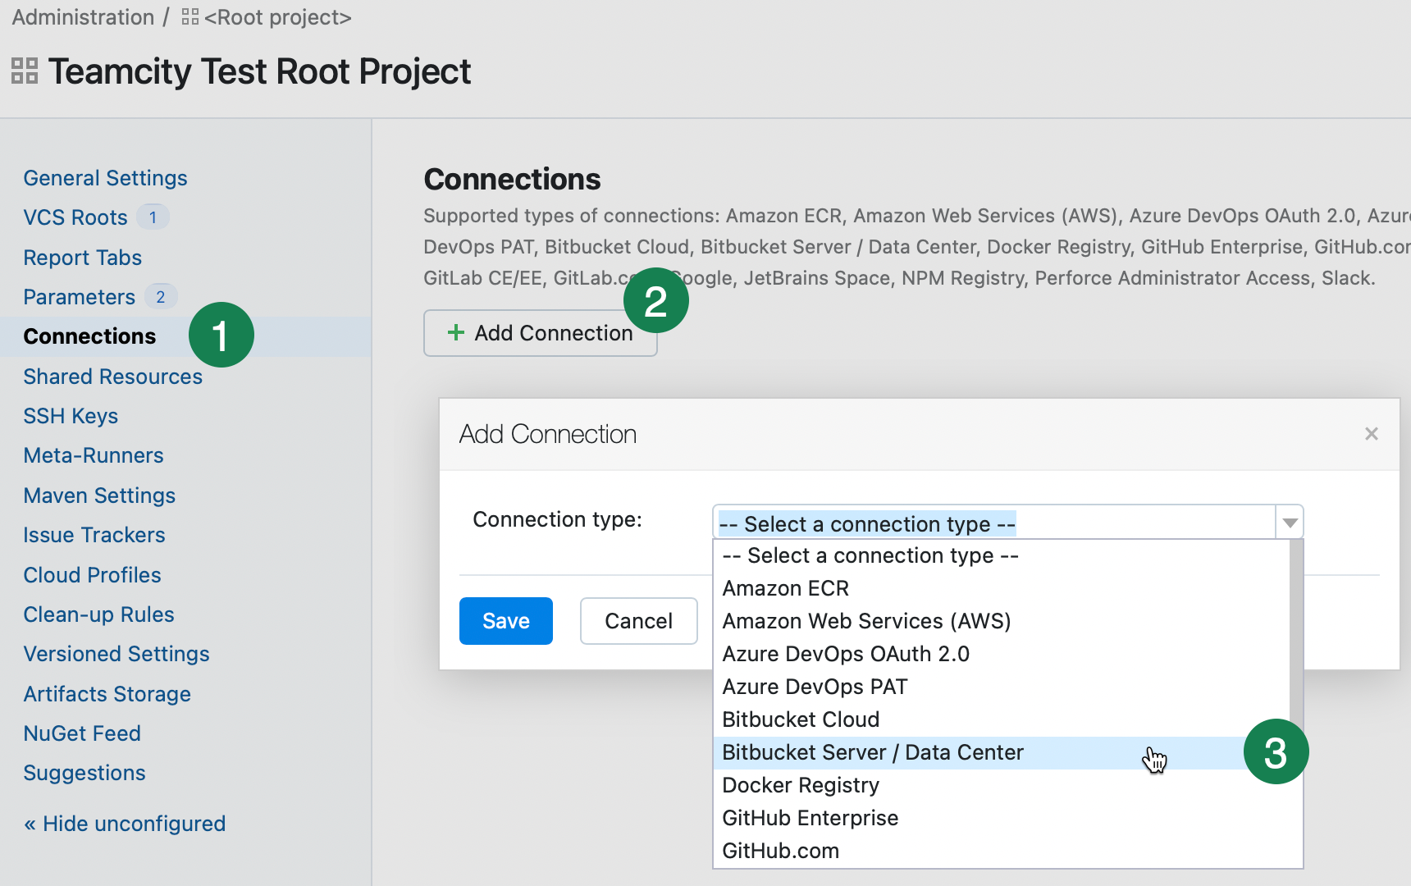Expand the connection type dropdown arrow
1411x886 pixels.
tap(1290, 523)
